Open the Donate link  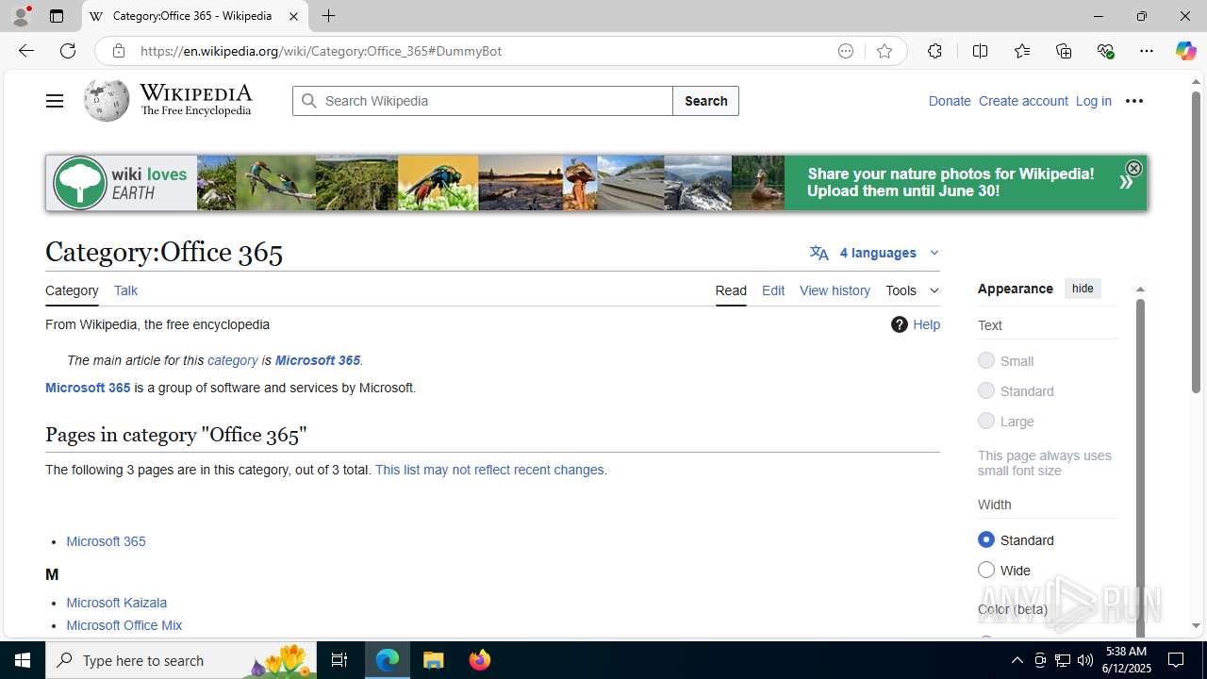click(949, 101)
